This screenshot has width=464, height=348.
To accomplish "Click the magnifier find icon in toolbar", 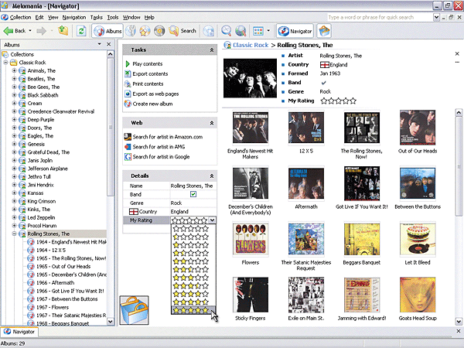I will (227, 31).
